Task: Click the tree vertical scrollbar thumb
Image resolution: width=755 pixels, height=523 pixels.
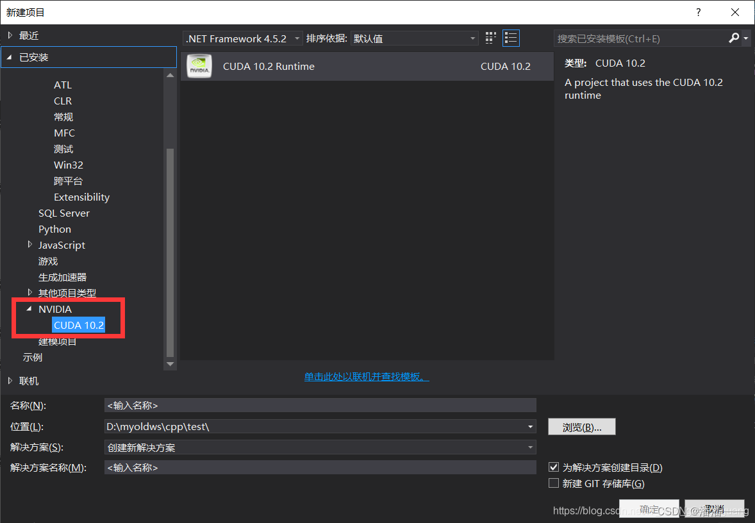Action: (170, 253)
